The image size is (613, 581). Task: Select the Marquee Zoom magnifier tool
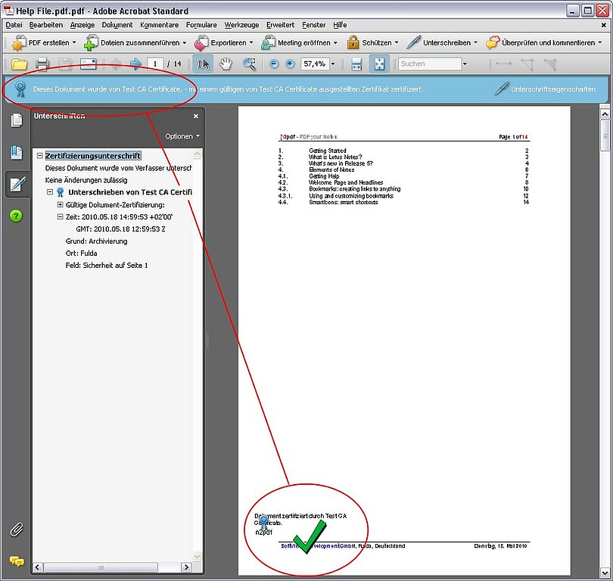tap(249, 64)
